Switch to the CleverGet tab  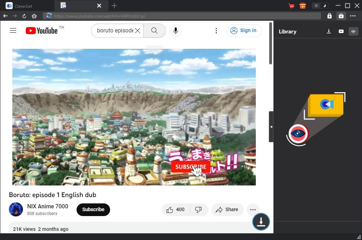[x=27, y=6]
